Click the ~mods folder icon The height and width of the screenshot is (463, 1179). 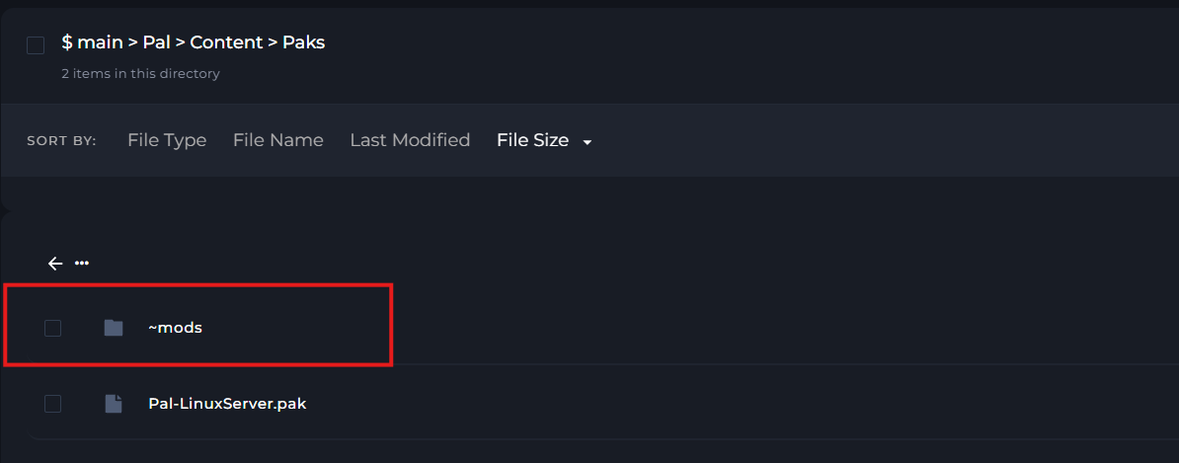click(114, 328)
